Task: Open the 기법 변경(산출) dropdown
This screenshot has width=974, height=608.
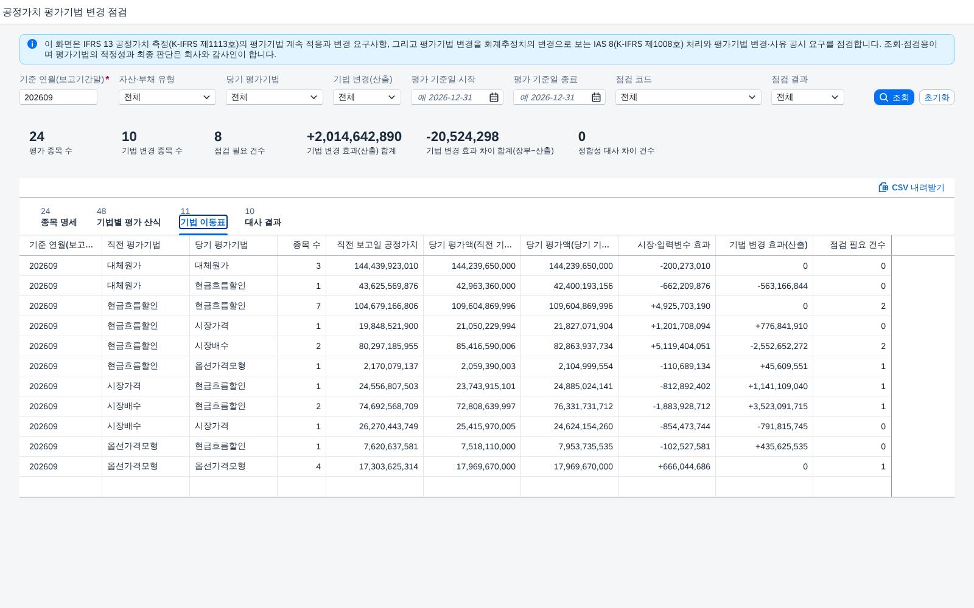Action: click(391, 97)
